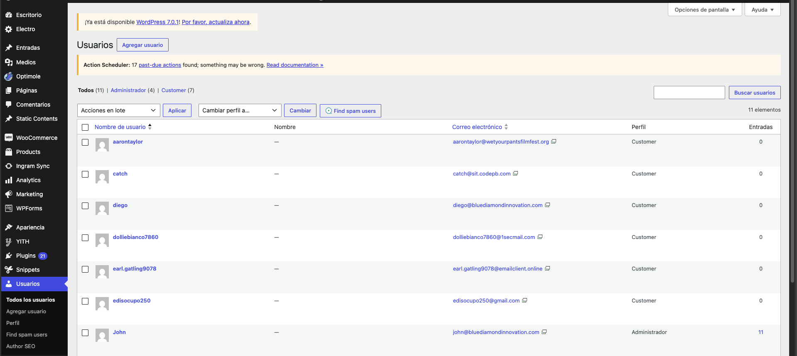The image size is (797, 356).
Task: Click copy icon next to aarontaylor email
Action: 554,141
